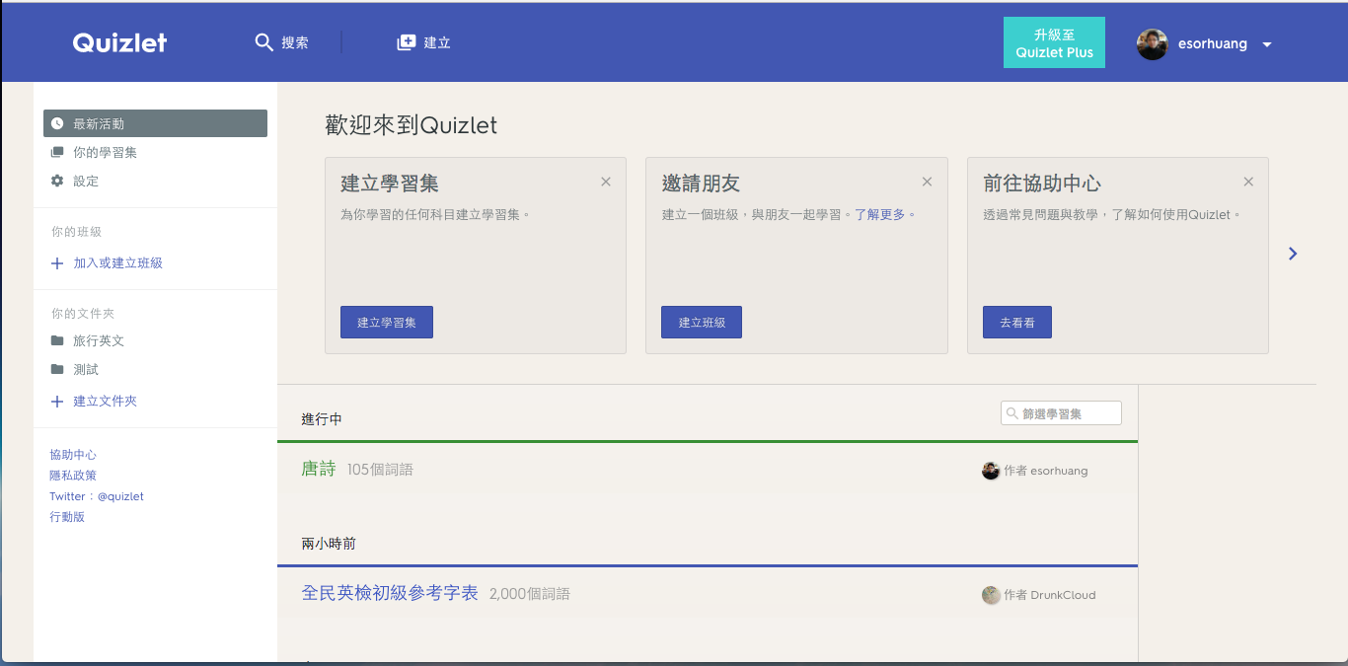Open 隱私政策 link
The image size is (1348, 666).
[x=73, y=476]
